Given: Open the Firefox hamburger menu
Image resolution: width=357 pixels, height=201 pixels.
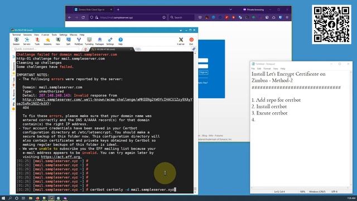Looking at the screenshot, I should 287,17.
